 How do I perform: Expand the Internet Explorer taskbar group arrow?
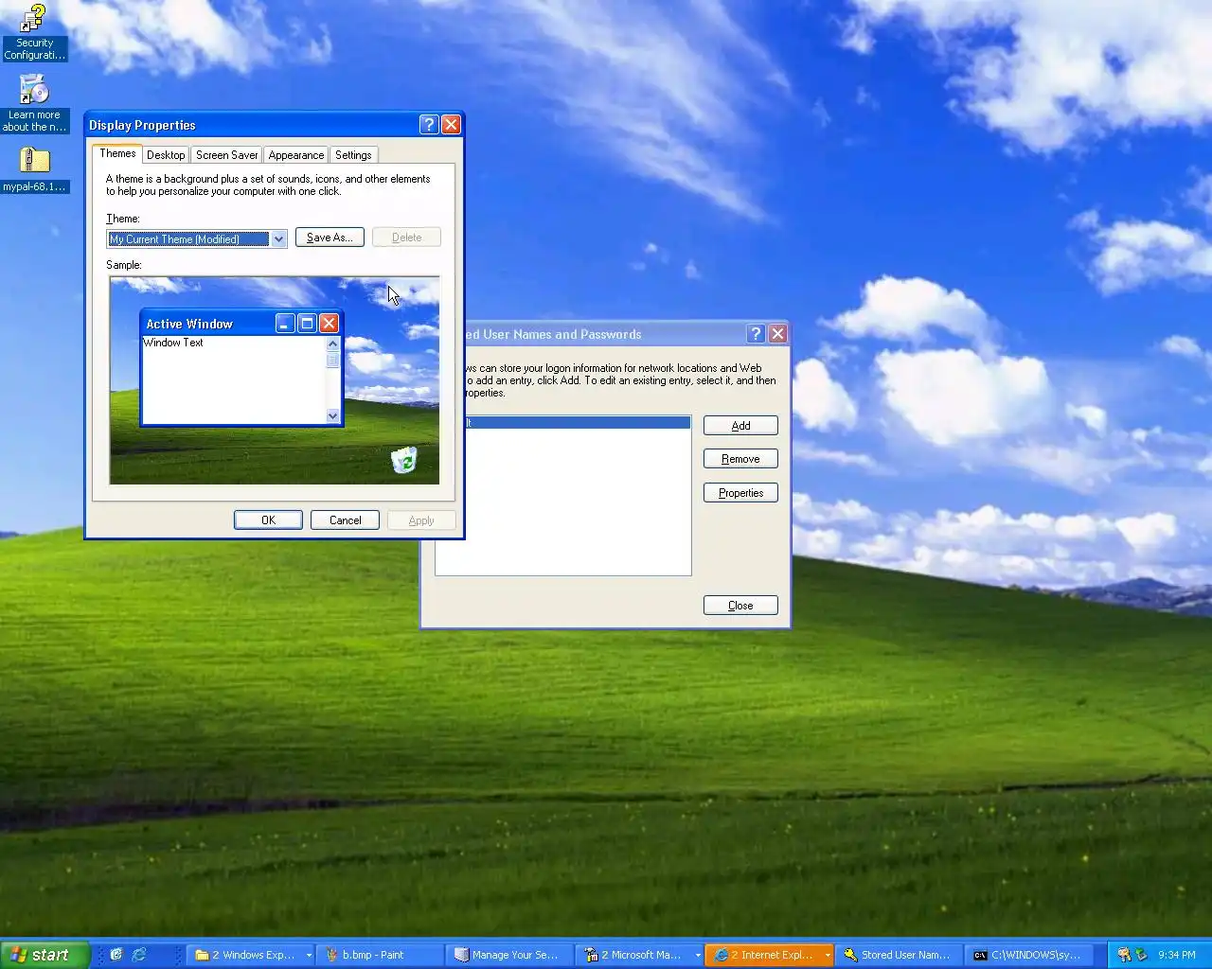(x=828, y=956)
